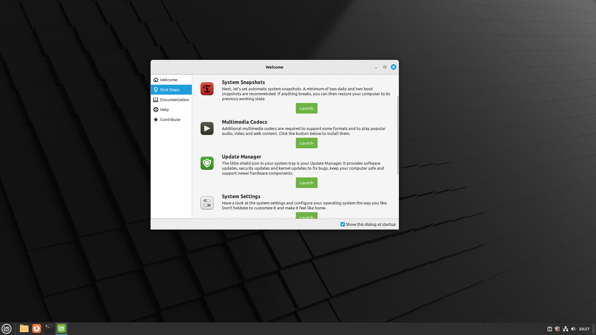The width and height of the screenshot is (596, 335).
Task: Click the System Snapshots heading
Action: (x=243, y=82)
